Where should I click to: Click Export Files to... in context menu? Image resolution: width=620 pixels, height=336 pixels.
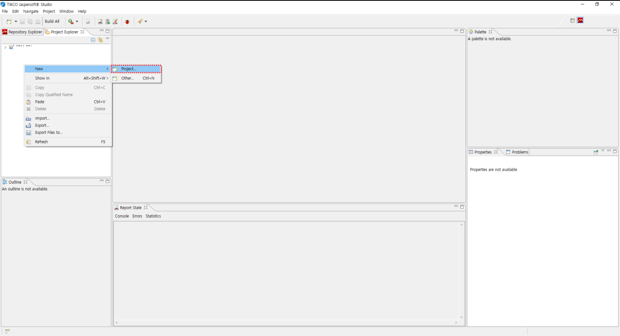tap(67, 133)
